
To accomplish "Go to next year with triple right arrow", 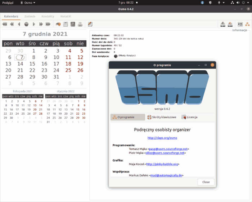I will pyautogui.click(x=48, y=24).
